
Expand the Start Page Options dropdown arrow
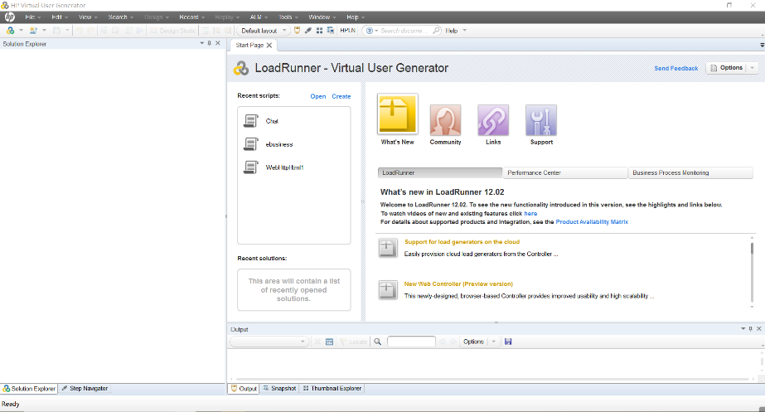752,68
